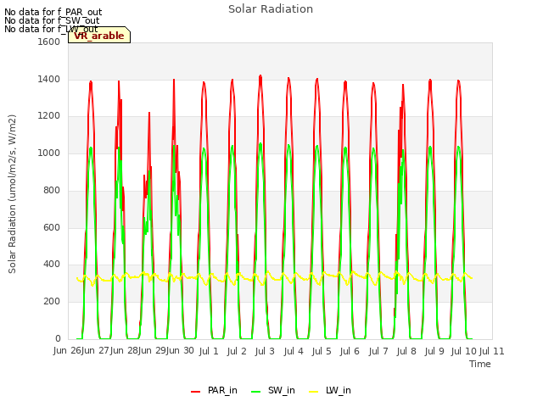Screen dimensions: 543x407
Task: Click the Time x-axis label
Action: (480, 364)
